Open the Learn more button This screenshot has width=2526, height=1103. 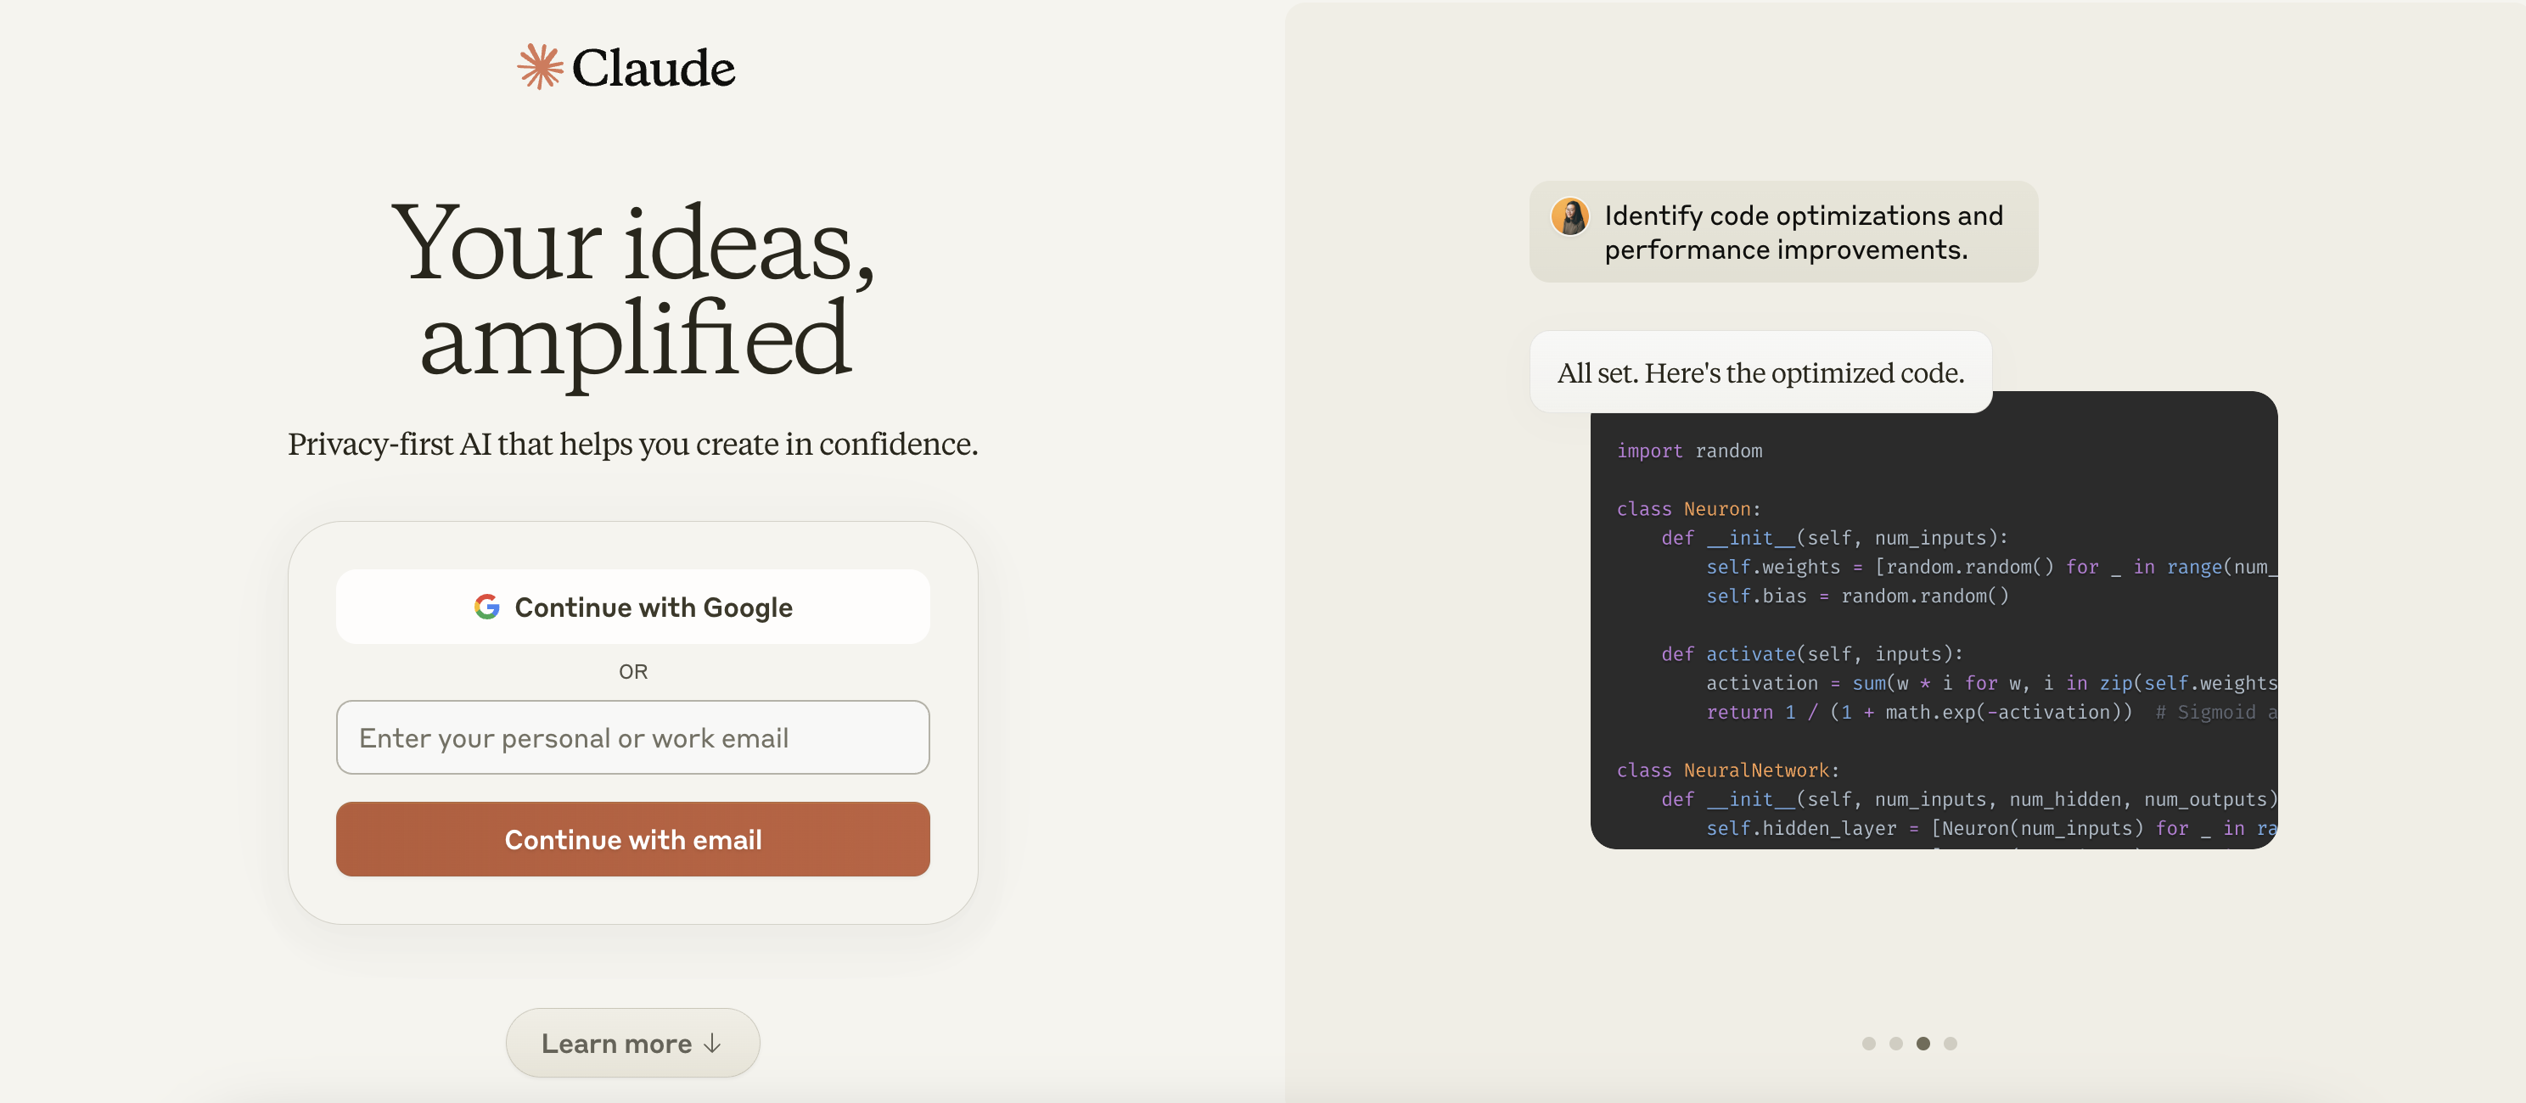(x=632, y=1044)
